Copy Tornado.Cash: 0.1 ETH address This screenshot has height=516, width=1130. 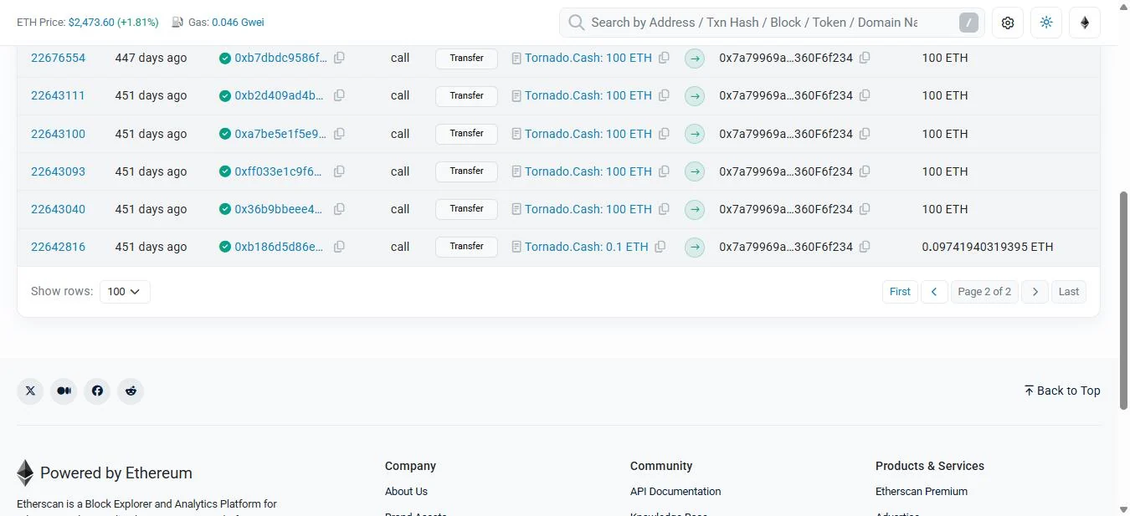coord(660,247)
